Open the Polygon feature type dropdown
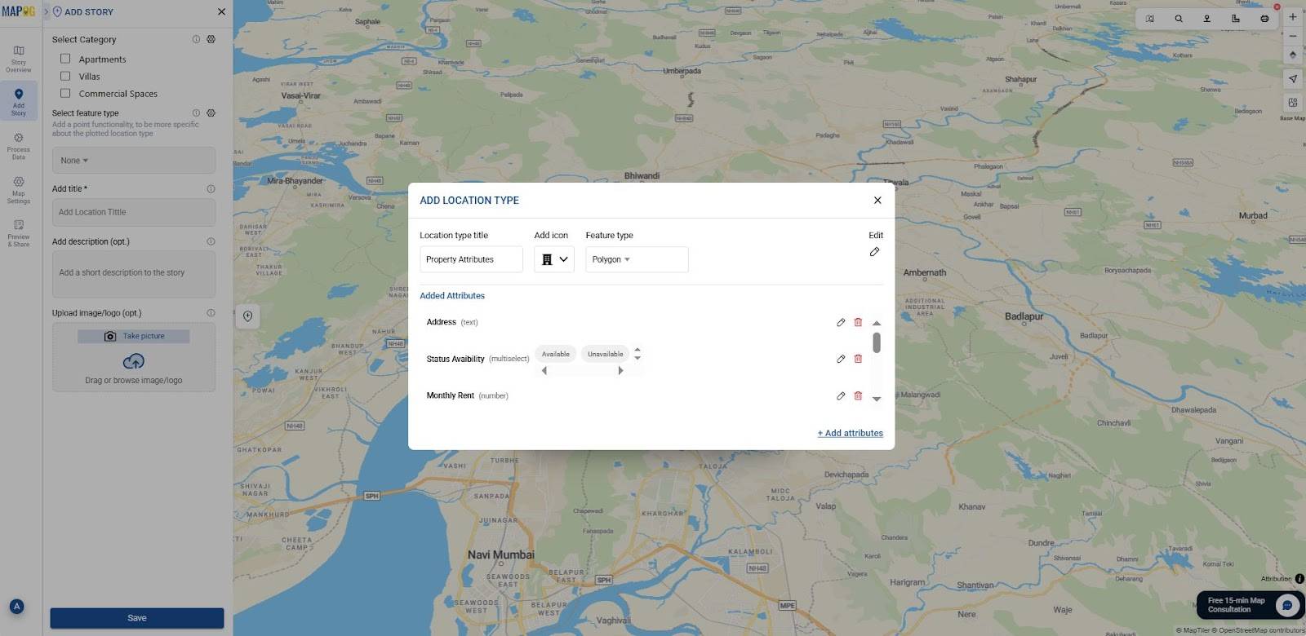Screen dimensions: 1306x636 (636, 259)
